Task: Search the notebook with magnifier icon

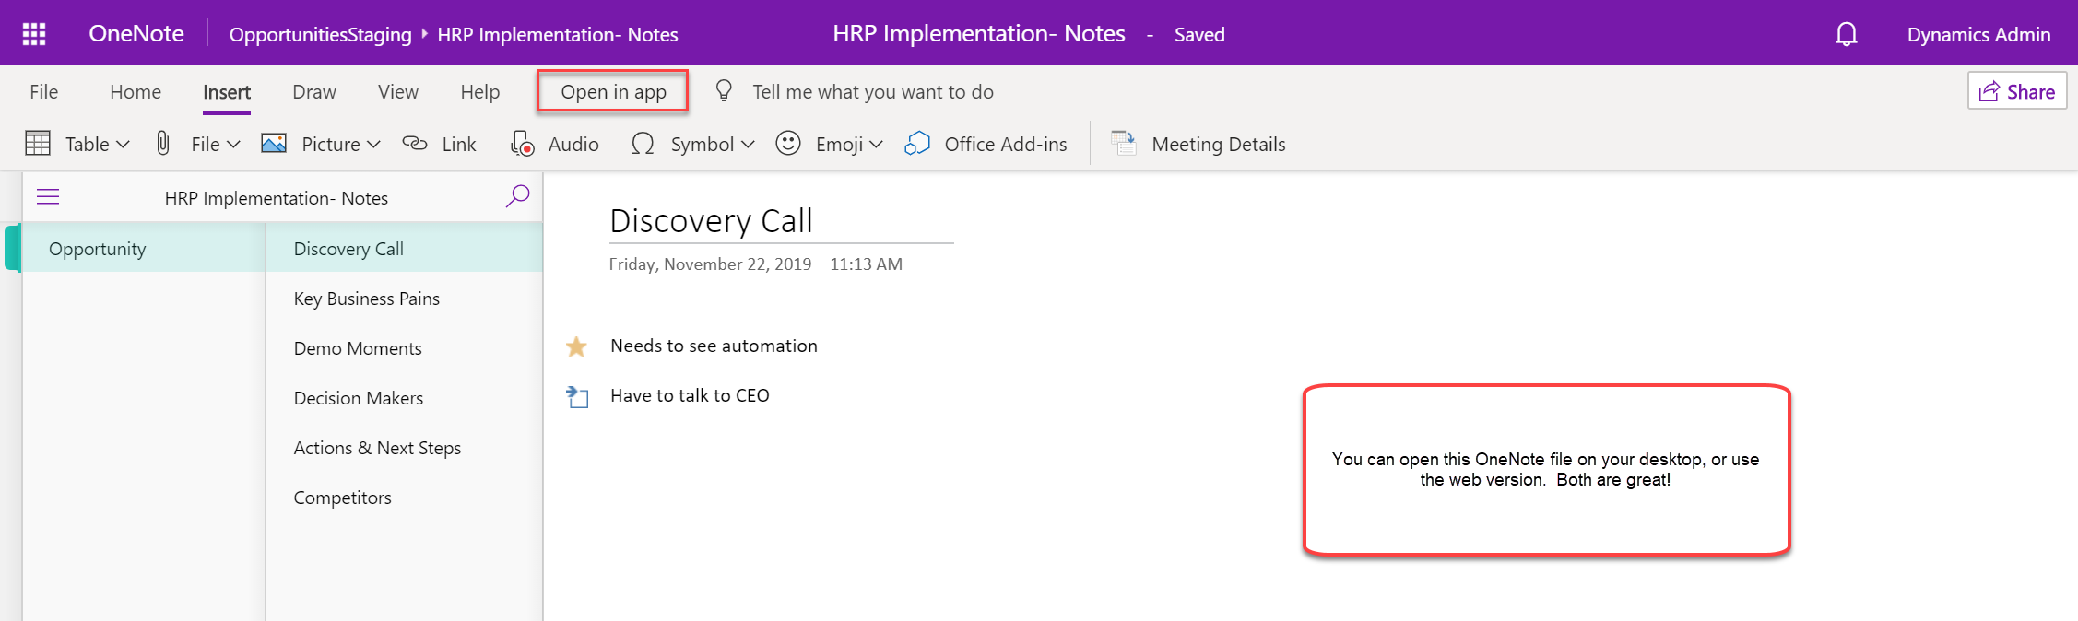Action: coord(518,196)
